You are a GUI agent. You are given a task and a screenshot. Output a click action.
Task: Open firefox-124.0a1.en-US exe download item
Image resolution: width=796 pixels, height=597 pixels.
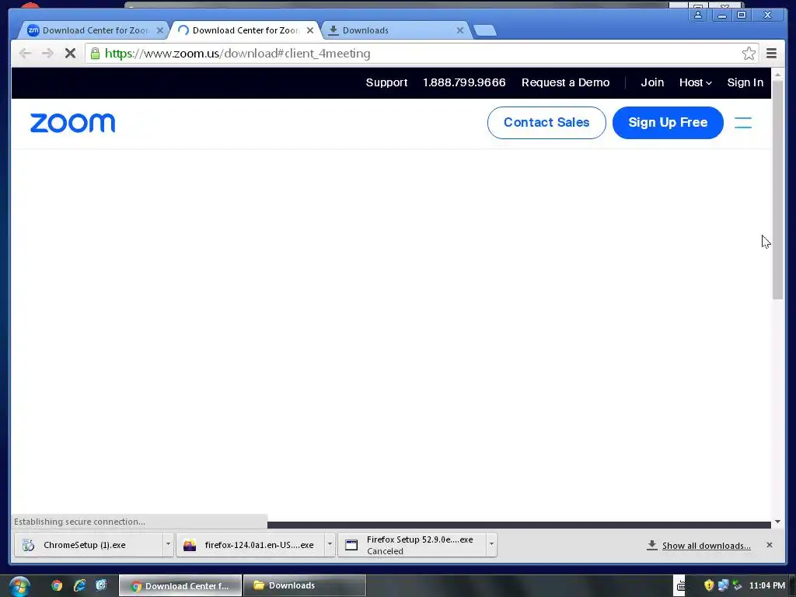tap(250, 545)
